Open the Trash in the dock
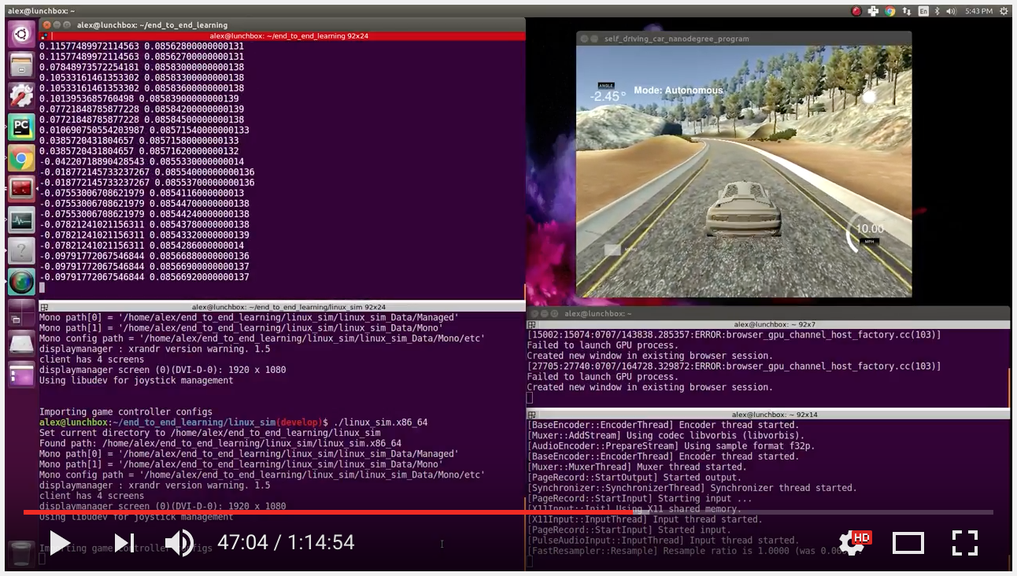 [x=21, y=554]
